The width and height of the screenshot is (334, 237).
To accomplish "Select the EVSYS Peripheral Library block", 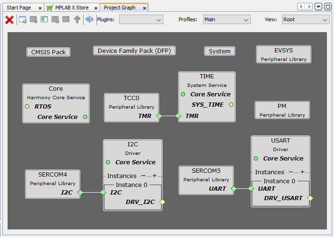I will coord(283,54).
